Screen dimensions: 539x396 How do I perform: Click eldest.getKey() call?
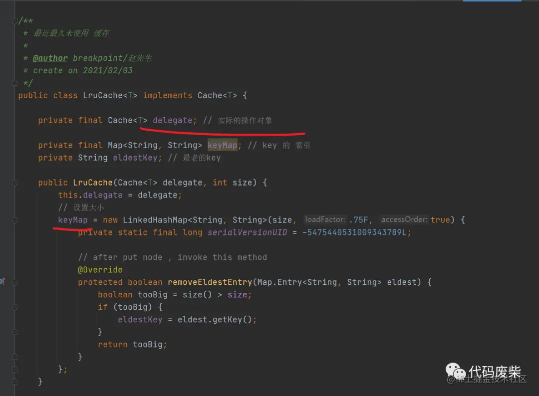[x=215, y=320]
